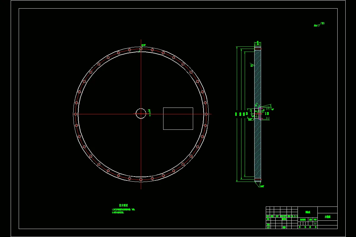Select the rectangle right of center hole
356x237 pixels.
point(178,118)
